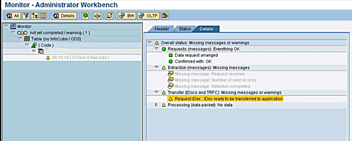
Task: Click green icon beside Confirmed with: OK
Action: 171,61
